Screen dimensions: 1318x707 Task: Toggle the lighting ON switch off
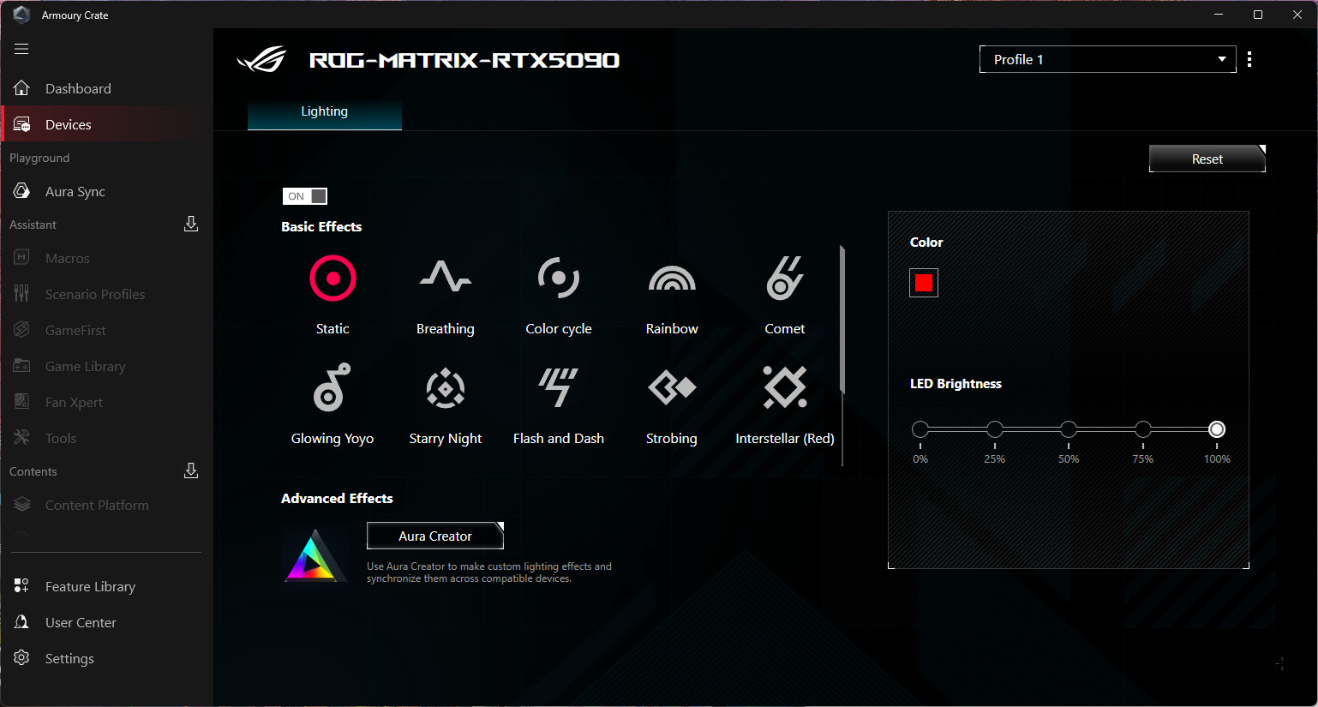305,196
